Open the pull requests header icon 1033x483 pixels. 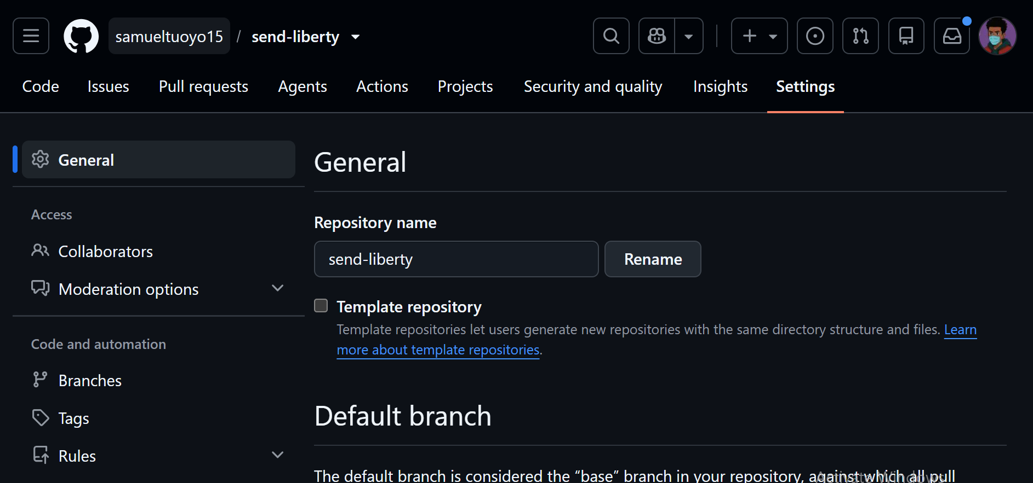tap(860, 36)
